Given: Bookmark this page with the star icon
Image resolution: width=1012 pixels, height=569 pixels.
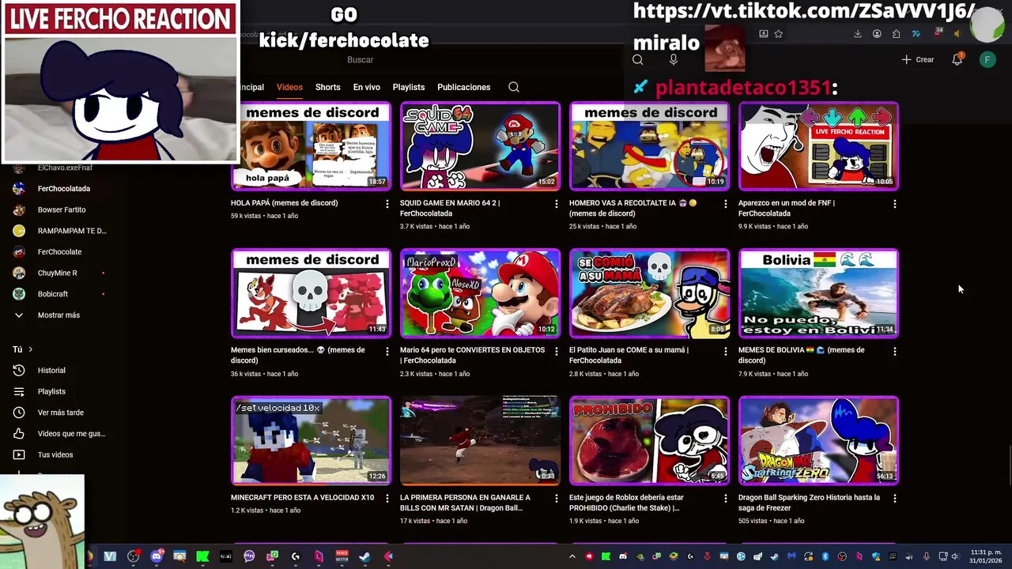Looking at the screenshot, I should pos(779,34).
